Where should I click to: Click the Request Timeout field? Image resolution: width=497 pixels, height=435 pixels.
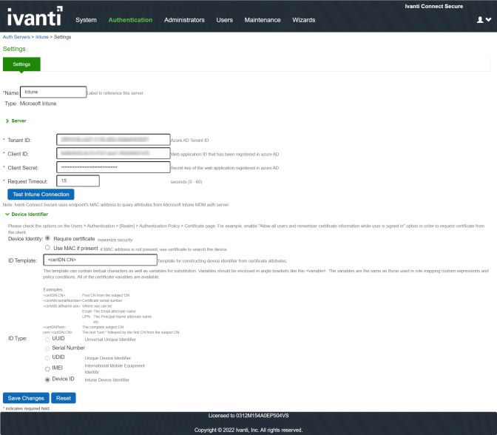coord(78,181)
